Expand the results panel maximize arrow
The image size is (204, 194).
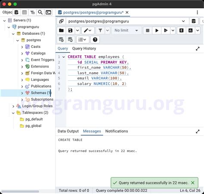tap(198, 132)
